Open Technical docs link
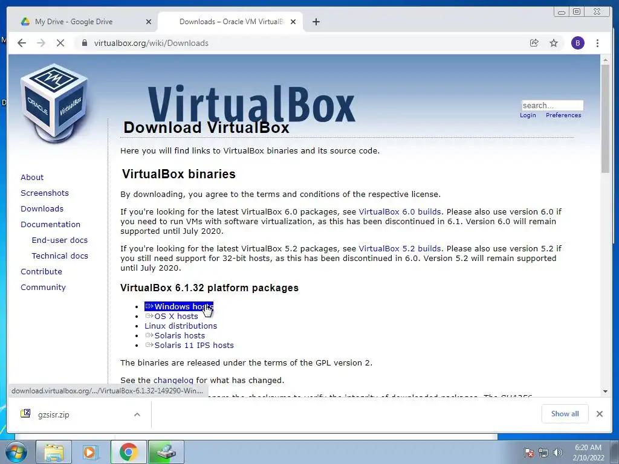Screen dimensions: 619x464 click(x=60, y=256)
